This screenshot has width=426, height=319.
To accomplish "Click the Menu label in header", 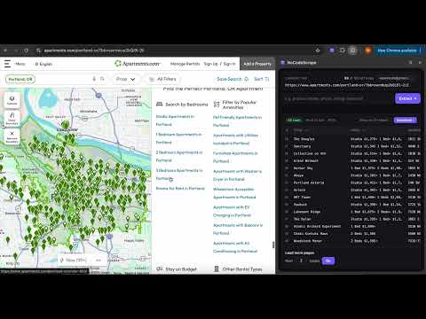I will click(20, 64).
